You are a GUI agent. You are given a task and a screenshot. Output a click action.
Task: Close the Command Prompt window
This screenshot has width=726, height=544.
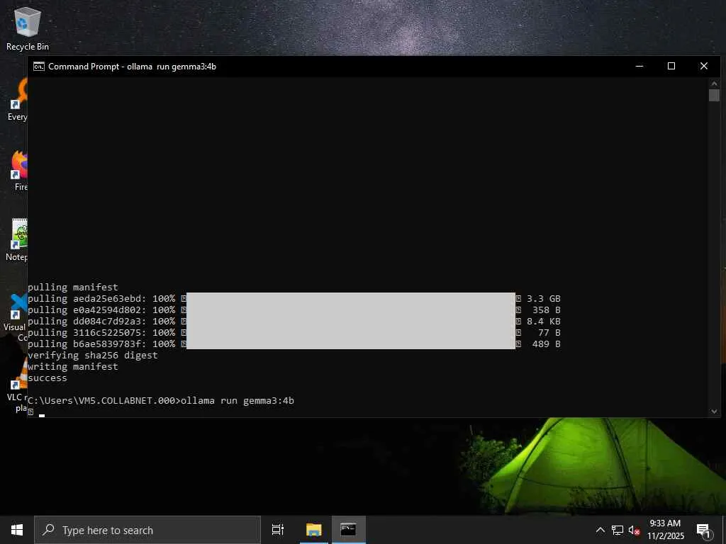(x=704, y=66)
